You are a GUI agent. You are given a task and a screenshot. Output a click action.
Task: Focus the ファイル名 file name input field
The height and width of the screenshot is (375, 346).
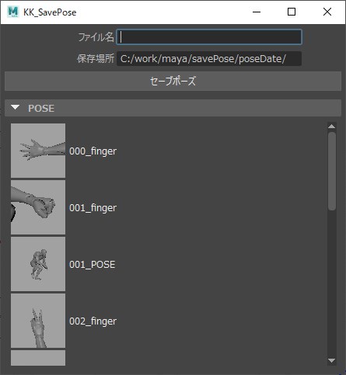(209, 36)
